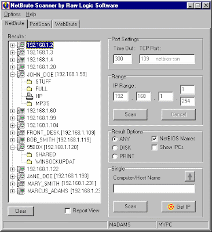Click the range end field 254

click(187, 101)
